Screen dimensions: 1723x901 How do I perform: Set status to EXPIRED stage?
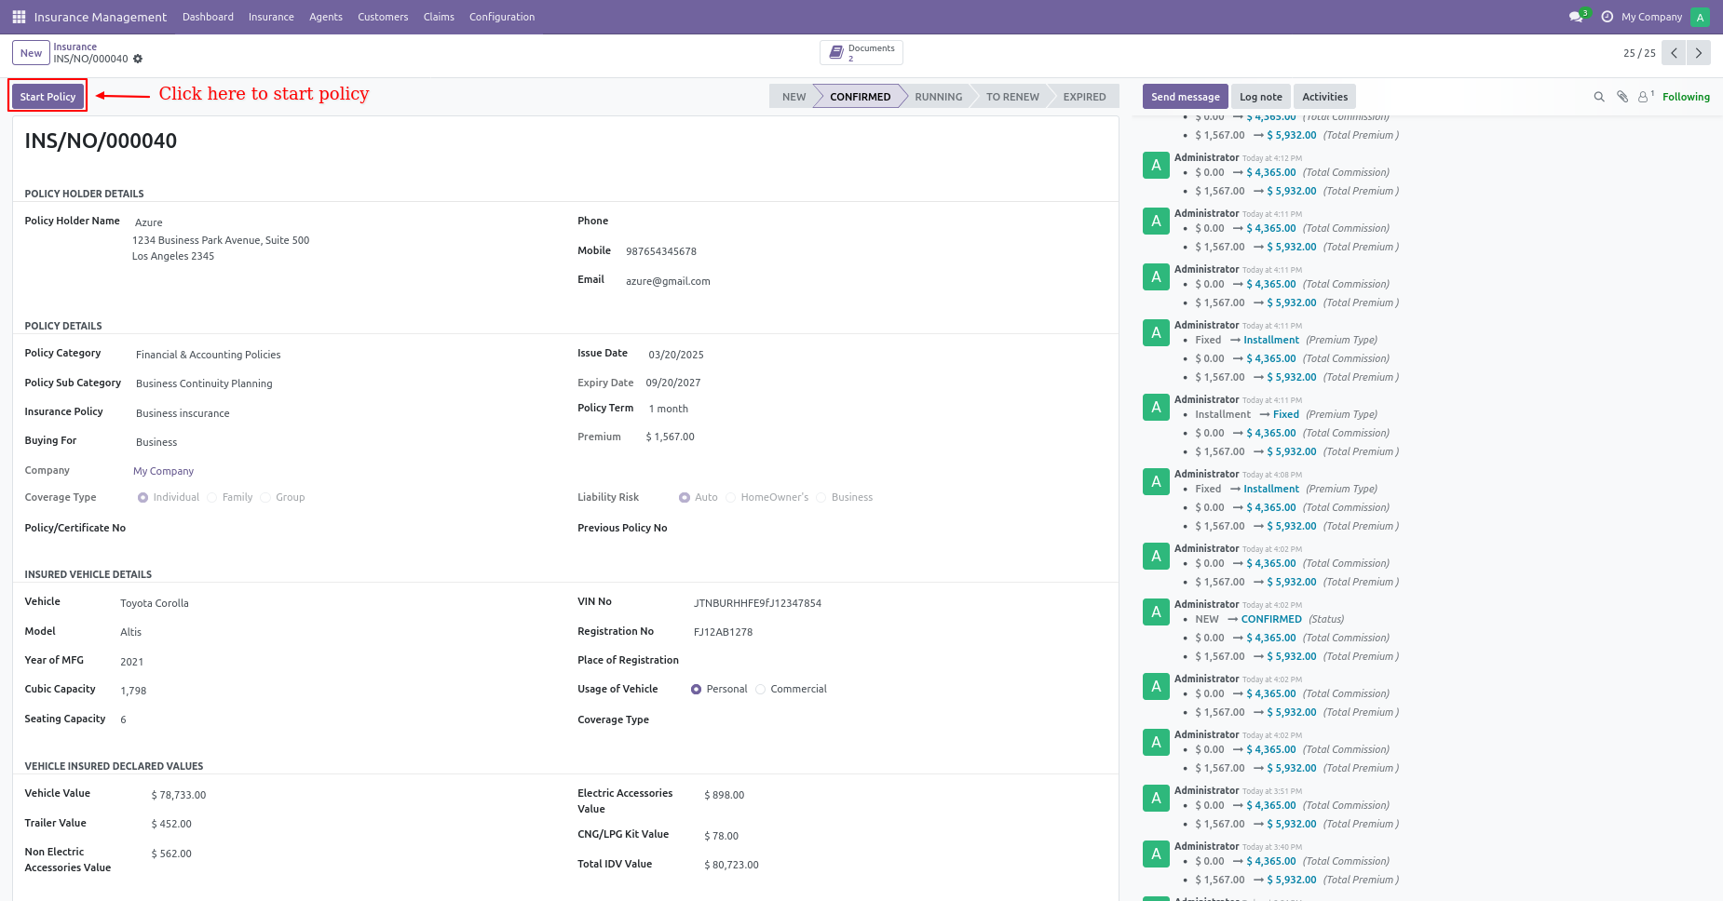[x=1084, y=97]
